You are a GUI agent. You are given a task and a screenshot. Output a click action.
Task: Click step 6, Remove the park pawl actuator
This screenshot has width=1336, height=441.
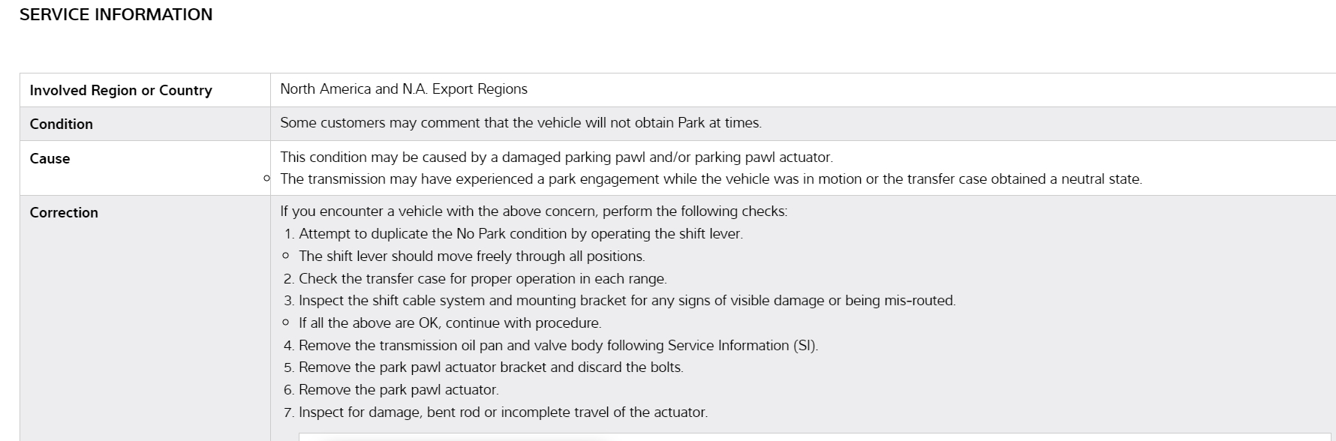click(x=398, y=390)
